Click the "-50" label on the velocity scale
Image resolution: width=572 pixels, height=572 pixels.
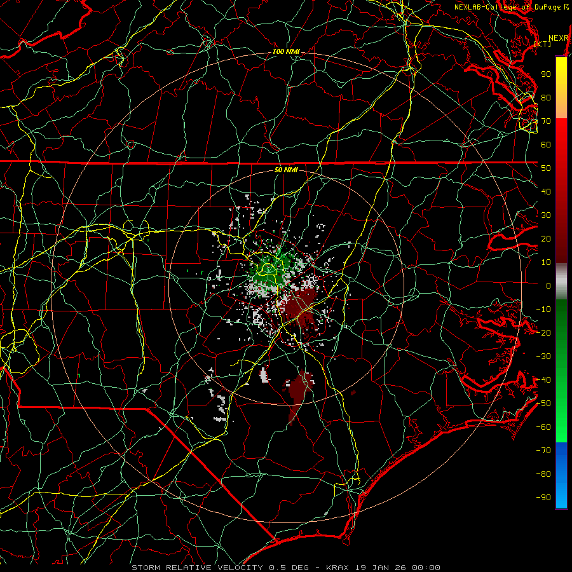(543, 404)
